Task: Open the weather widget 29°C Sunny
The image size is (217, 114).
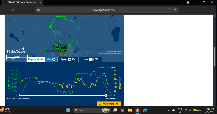Action: coord(6,110)
